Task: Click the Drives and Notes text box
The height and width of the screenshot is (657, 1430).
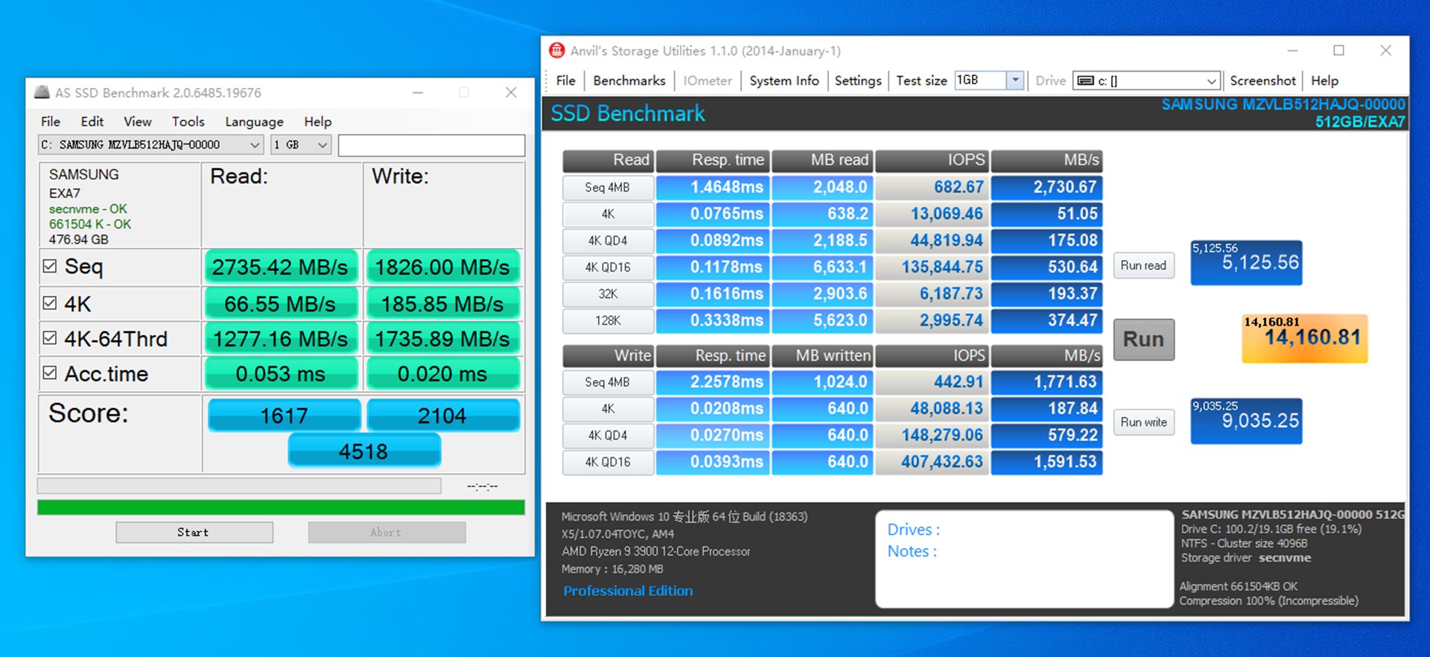Action: coord(1024,559)
